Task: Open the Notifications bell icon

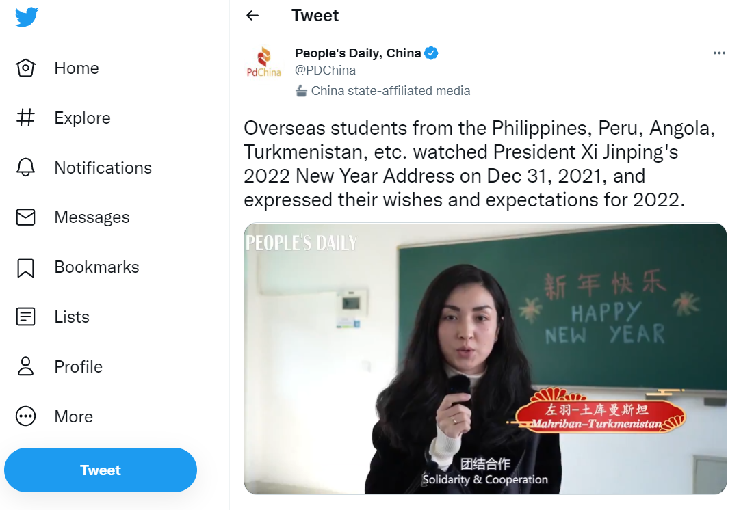Action: (25, 167)
